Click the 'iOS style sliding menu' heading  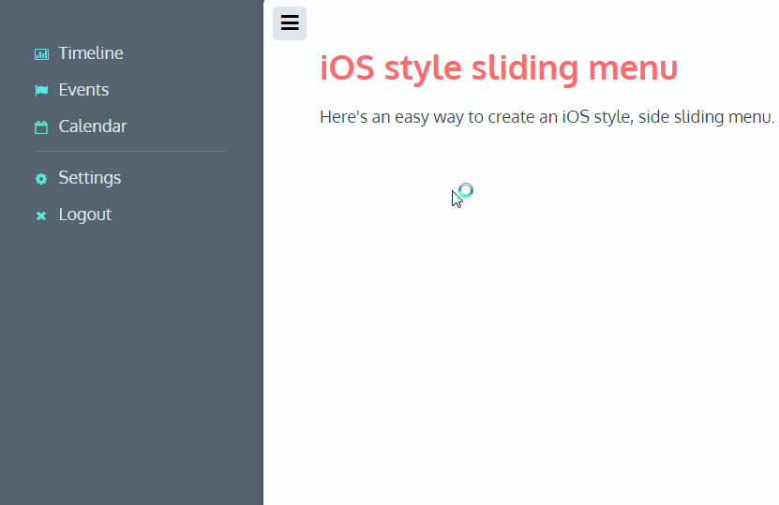click(x=498, y=68)
